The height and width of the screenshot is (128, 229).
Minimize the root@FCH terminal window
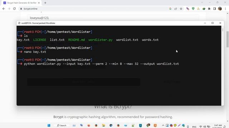coord(205,23)
